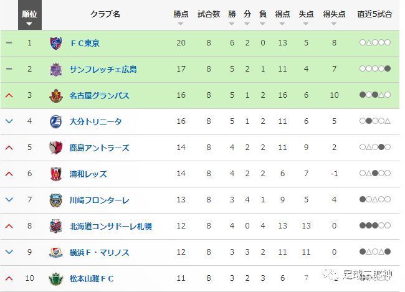Select the active 順位 ranking header

click(30, 15)
